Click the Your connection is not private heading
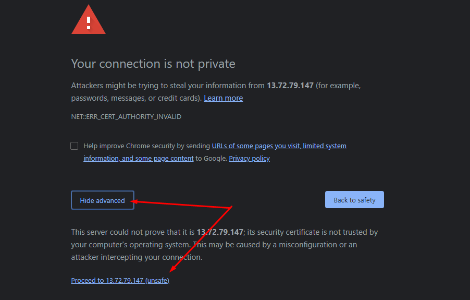 pos(153,64)
